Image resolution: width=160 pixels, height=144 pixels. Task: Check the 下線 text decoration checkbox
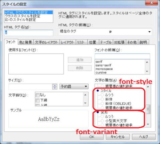(37, 100)
